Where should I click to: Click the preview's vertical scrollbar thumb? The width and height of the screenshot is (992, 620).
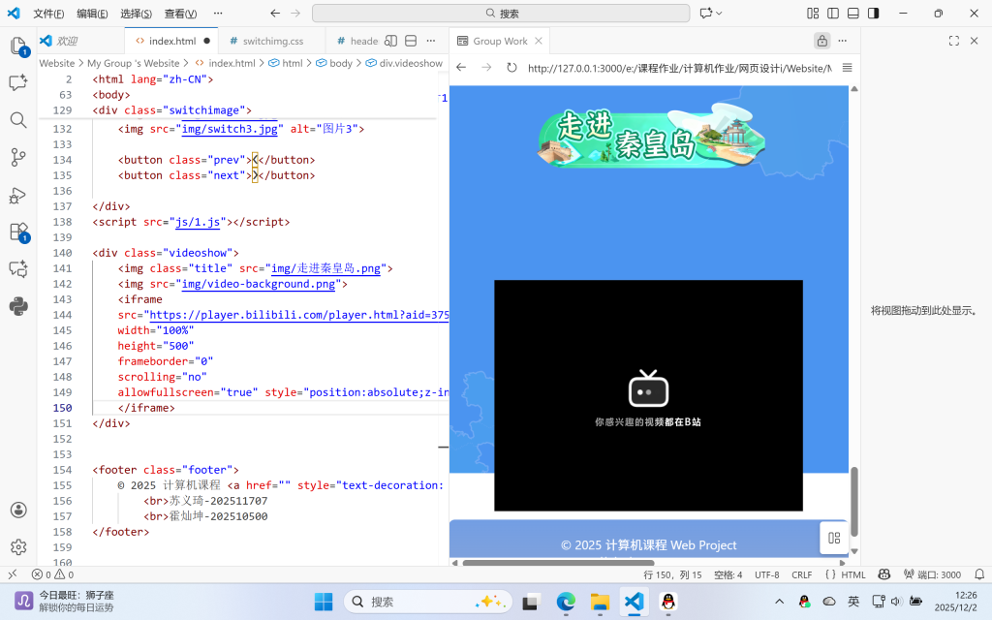(853, 504)
